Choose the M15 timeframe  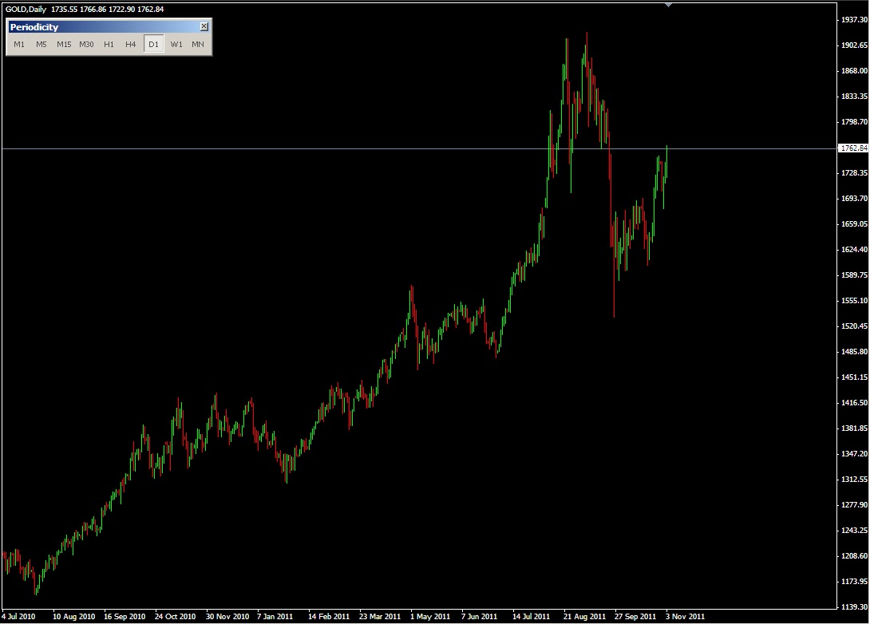[x=64, y=45]
